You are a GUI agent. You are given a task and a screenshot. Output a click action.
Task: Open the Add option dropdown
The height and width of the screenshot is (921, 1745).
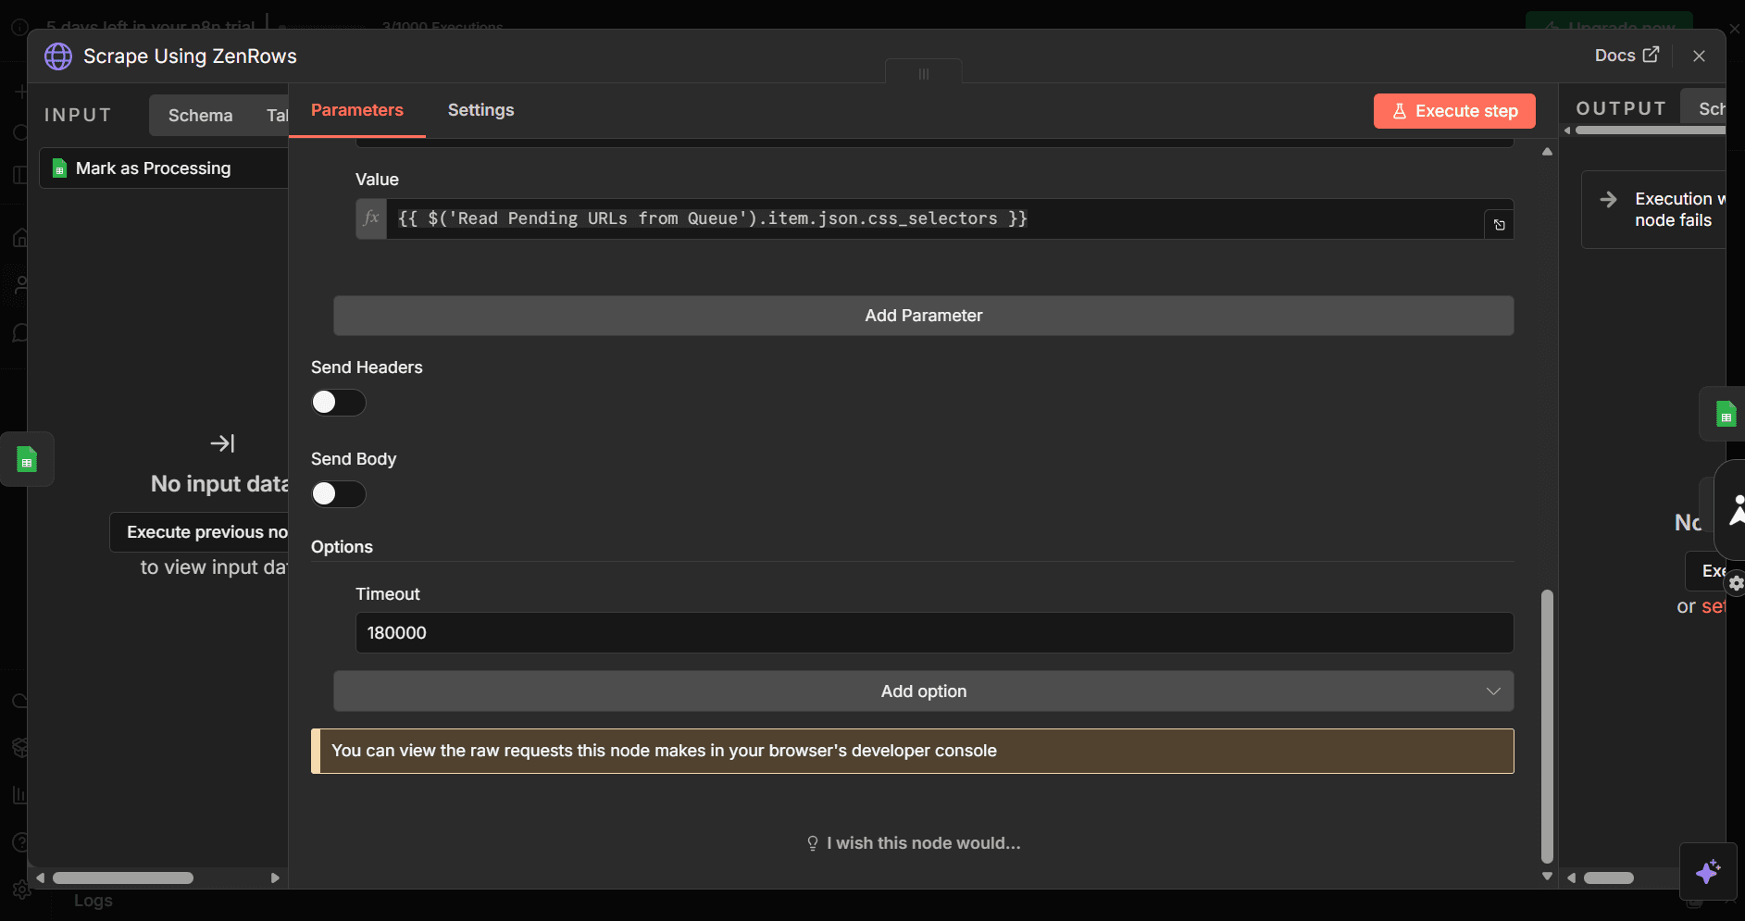[923, 691]
